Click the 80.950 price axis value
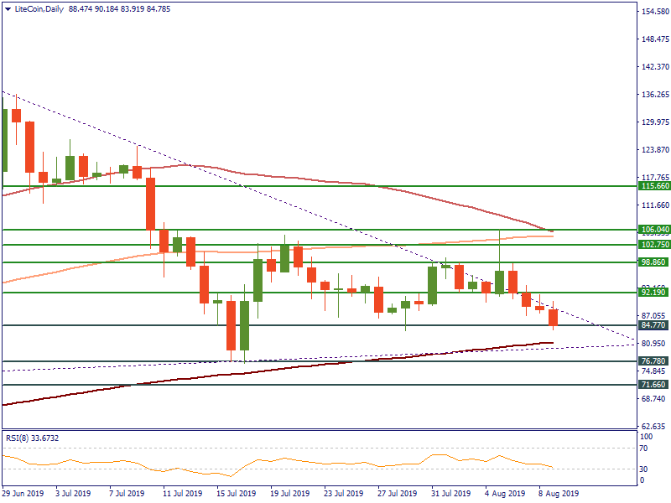671x503 pixels. point(653,344)
